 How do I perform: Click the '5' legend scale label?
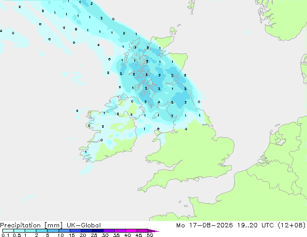tap(47, 235)
